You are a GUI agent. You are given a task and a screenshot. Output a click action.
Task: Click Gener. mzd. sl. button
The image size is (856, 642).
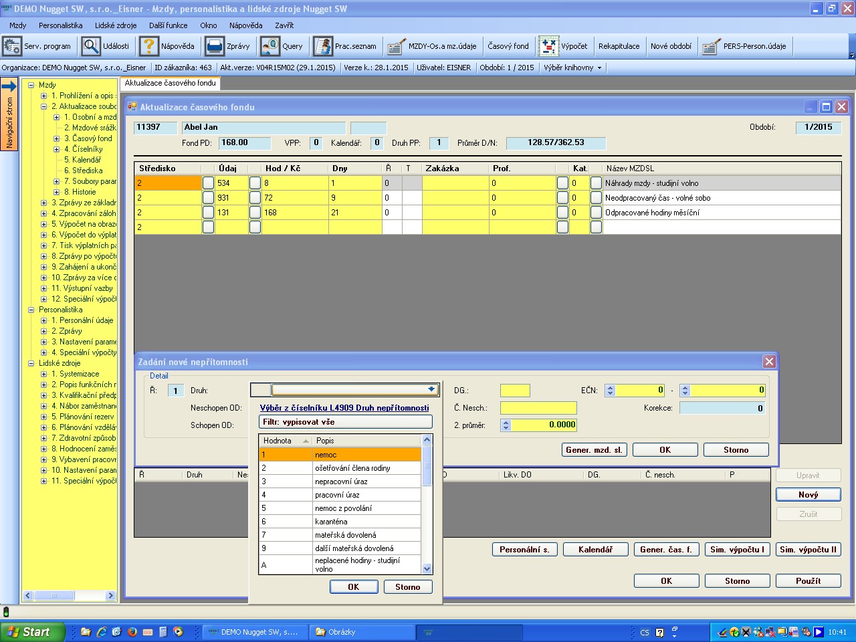click(594, 450)
